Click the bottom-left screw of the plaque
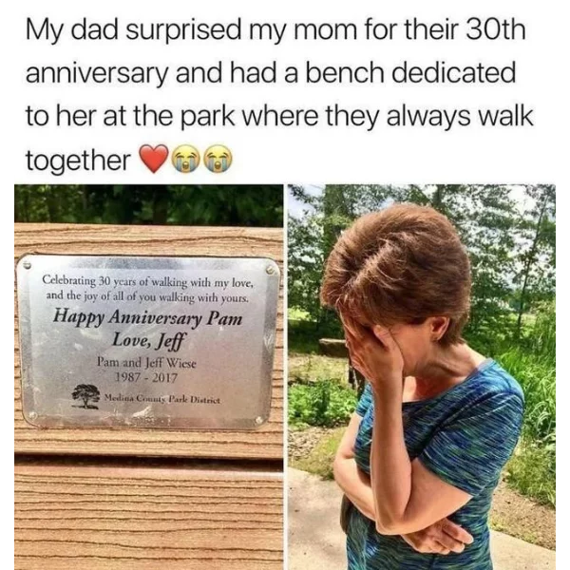This screenshot has width=570, height=570. [32, 415]
